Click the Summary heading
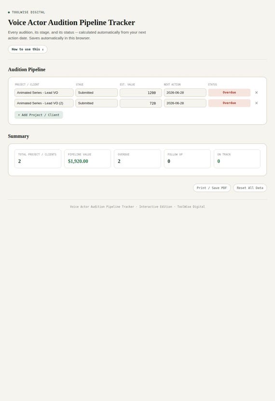 (x=18, y=136)
